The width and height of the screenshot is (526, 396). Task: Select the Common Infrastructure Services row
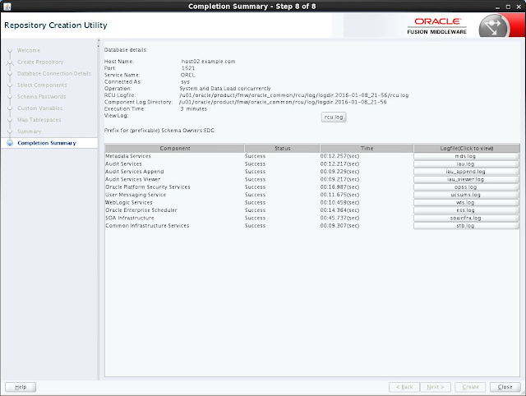(312, 226)
